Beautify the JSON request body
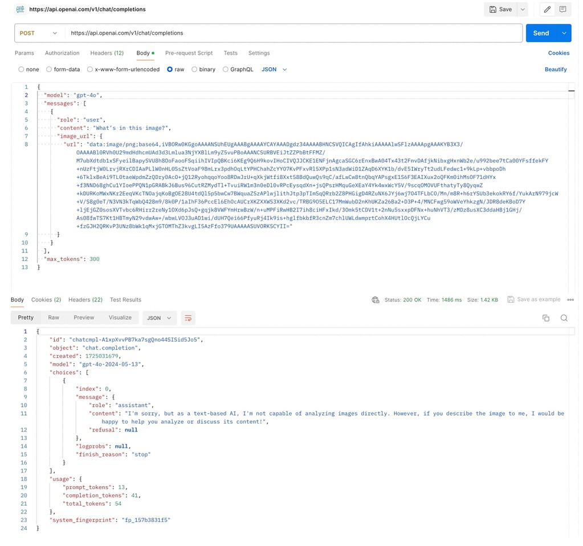The height and width of the screenshot is (546, 583). 556,69
